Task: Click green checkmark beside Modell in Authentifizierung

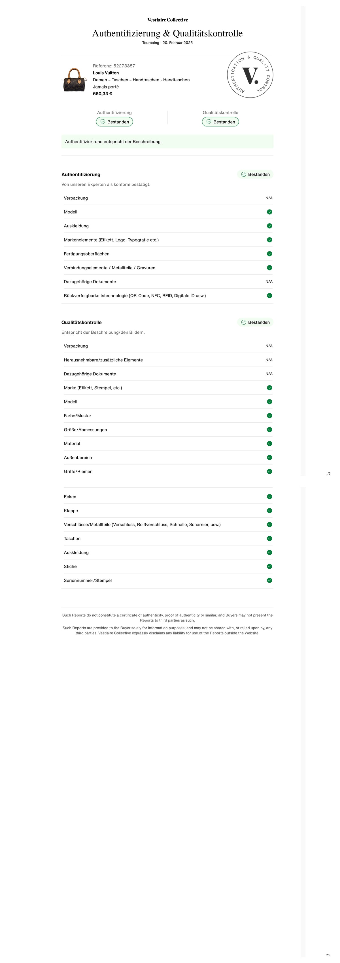Action: click(269, 212)
